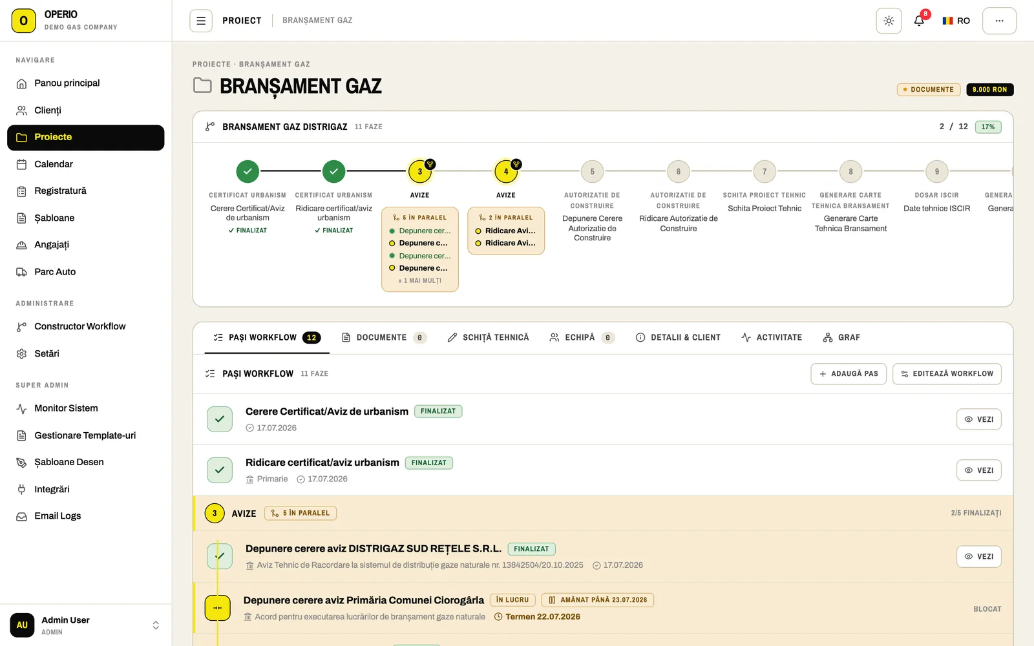Select step 5 Autorizatie de Construire marker
1034x646 pixels.
click(592, 172)
